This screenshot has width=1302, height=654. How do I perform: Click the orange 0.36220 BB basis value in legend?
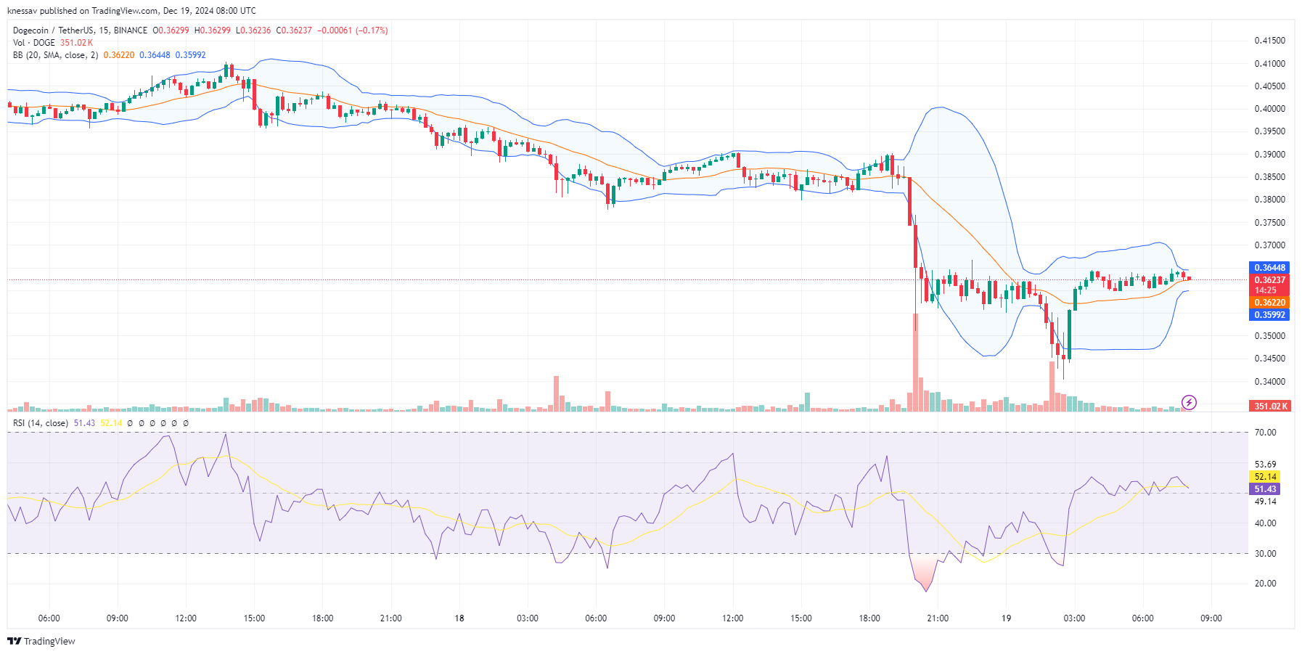(119, 55)
